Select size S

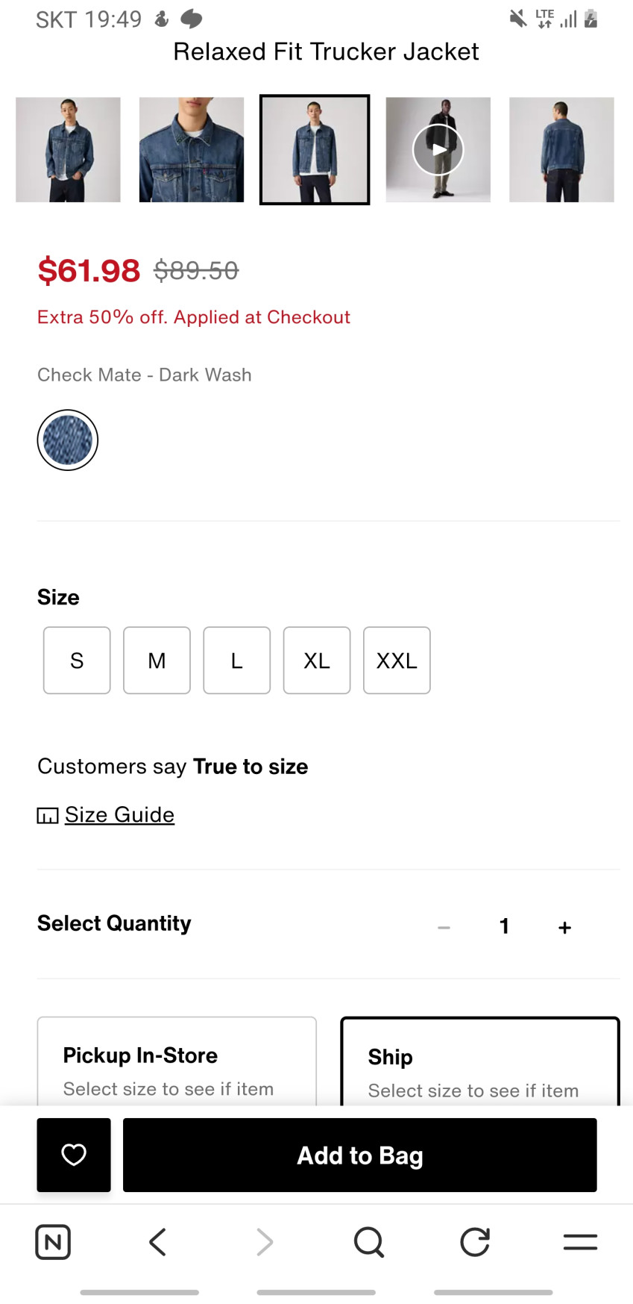click(x=77, y=661)
